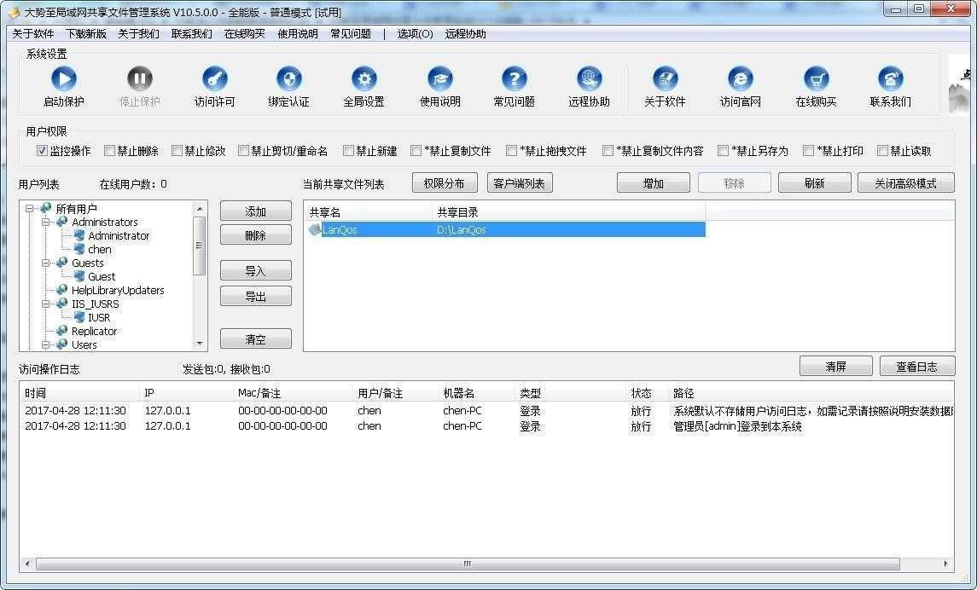Viewport: 977px width, 590px height.
Task: Click the 清空 user list button
Action: click(x=255, y=339)
